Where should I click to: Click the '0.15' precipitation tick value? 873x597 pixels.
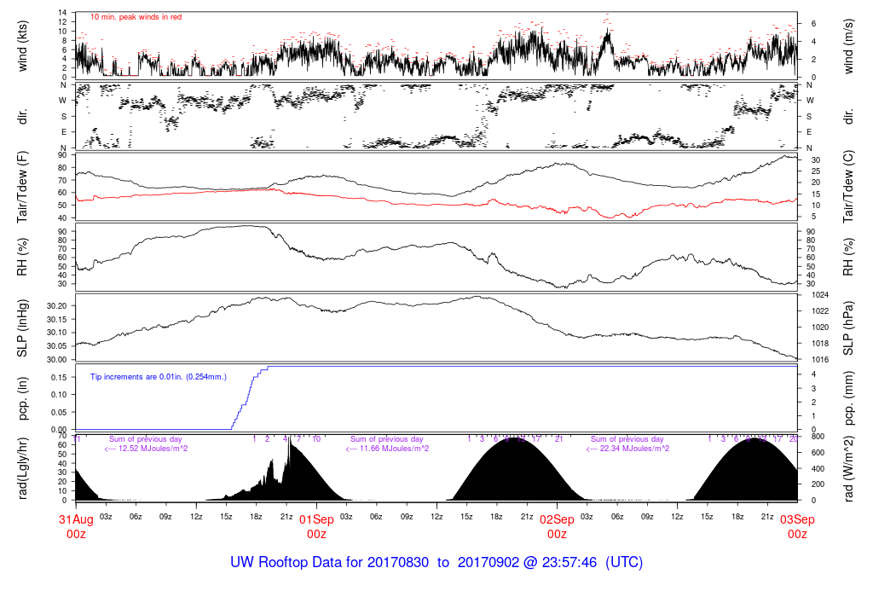click(59, 378)
